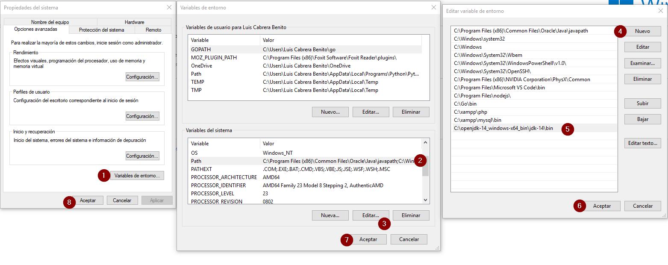Image resolution: width=668 pixels, height=265 pixels.
Task: Open the Variables de entorno button
Action: 137,176
